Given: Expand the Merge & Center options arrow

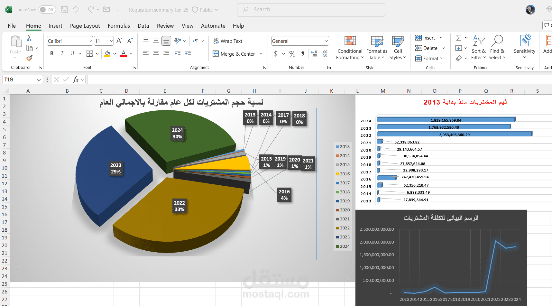Looking at the screenshot, I should point(261,54).
